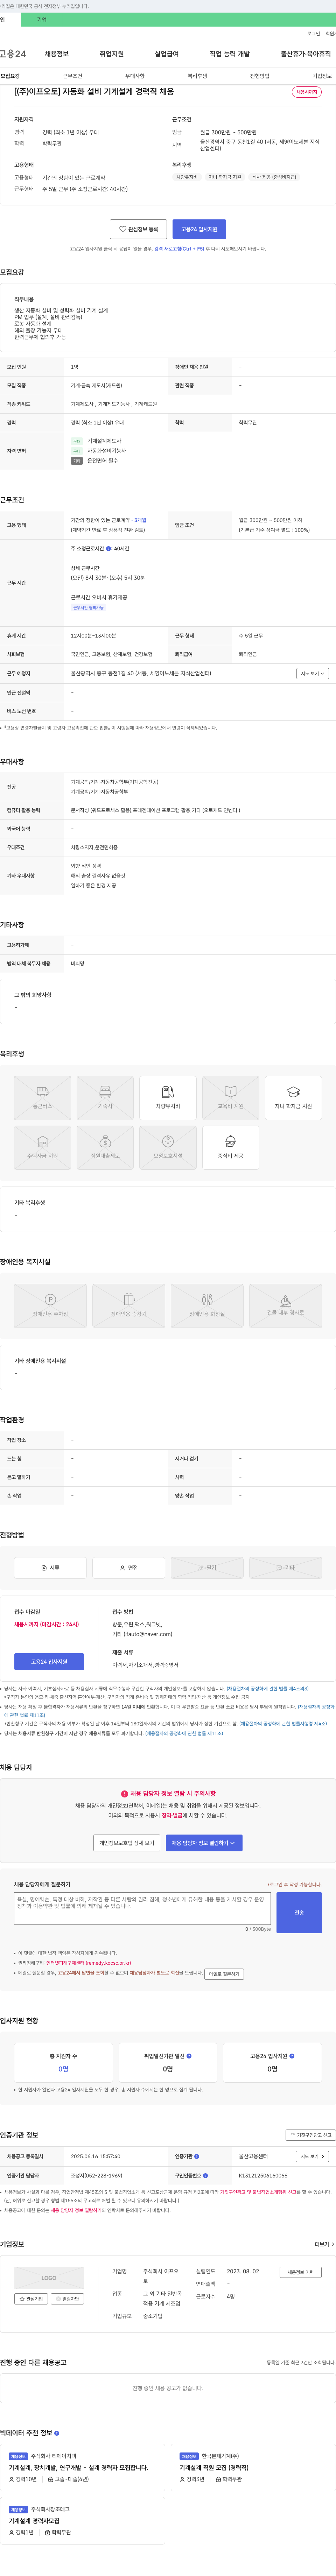Jump to the 근무조건 section tab
This screenshot has height=2576, width=336.
click(72, 76)
